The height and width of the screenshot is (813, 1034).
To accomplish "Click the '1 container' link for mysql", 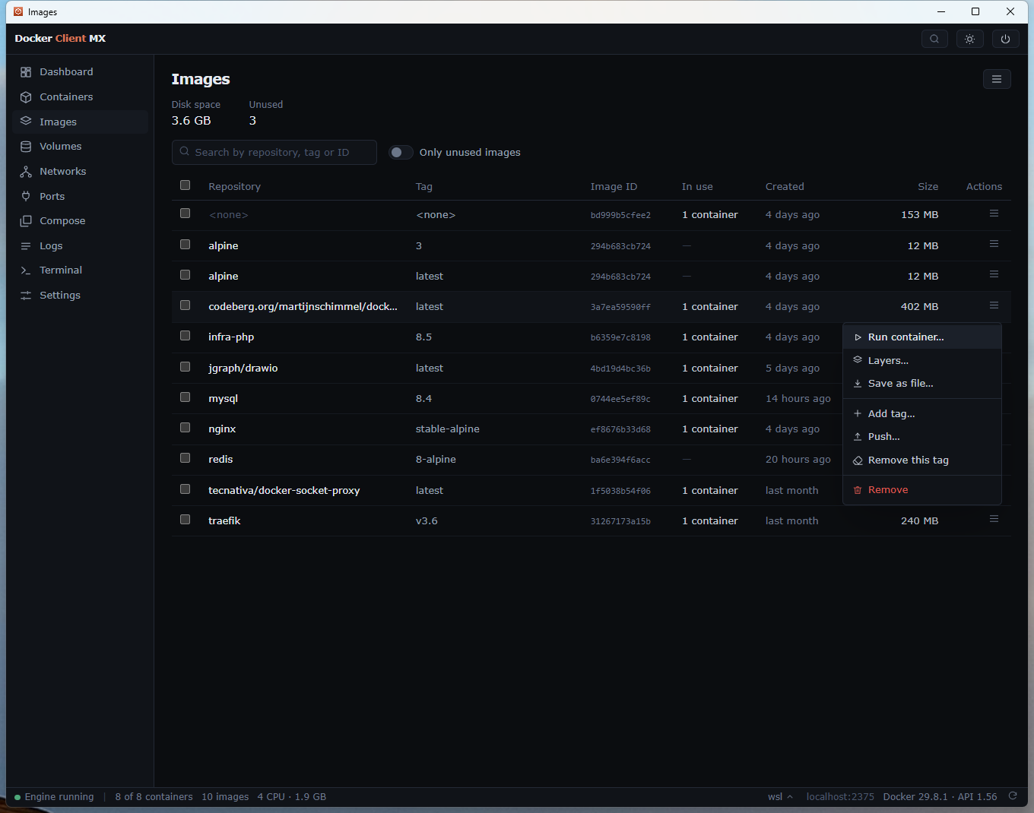I will coord(710,398).
